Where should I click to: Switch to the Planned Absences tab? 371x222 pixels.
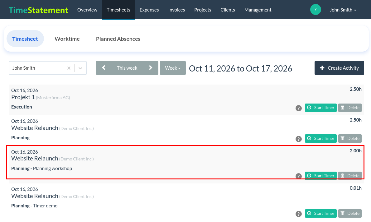click(118, 39)
